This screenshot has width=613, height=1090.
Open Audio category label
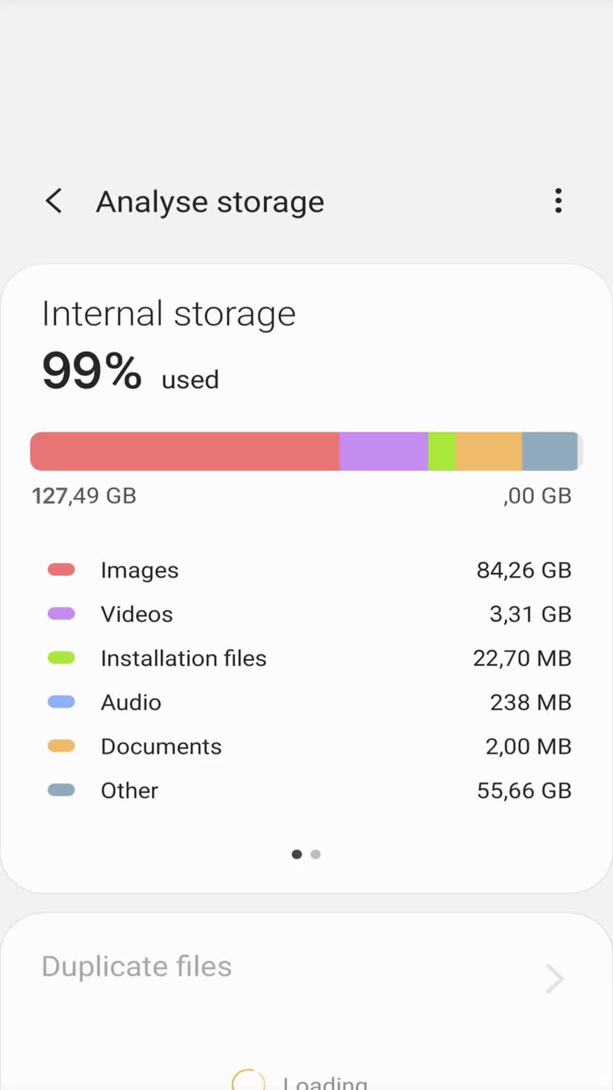(x=131, y=703)
